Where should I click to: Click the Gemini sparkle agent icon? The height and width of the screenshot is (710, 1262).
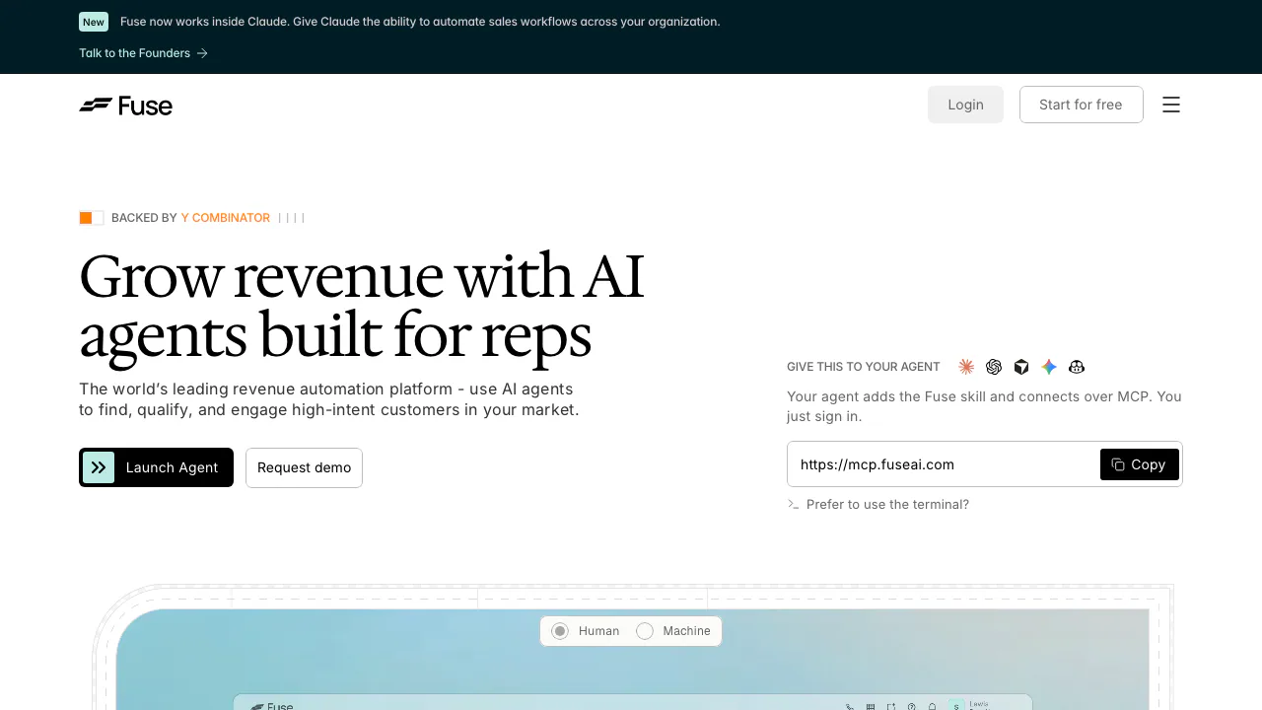(1049, 367)
